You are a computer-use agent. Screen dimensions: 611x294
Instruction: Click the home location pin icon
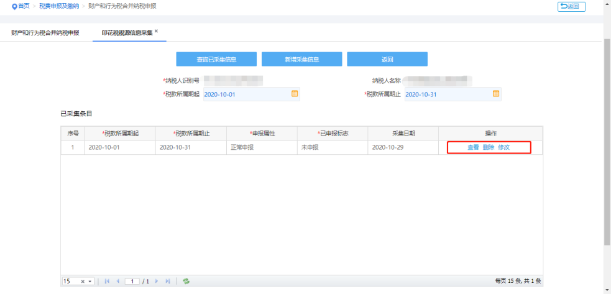(14, 6)
